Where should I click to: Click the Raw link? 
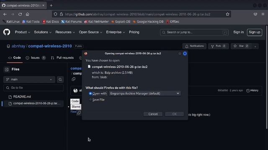[73, 112]
